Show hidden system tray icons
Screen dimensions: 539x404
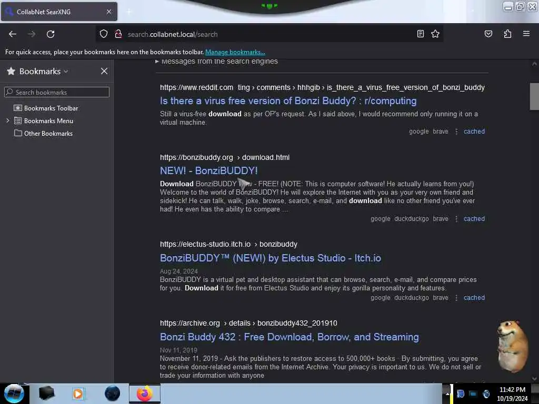tap(447, 393)
